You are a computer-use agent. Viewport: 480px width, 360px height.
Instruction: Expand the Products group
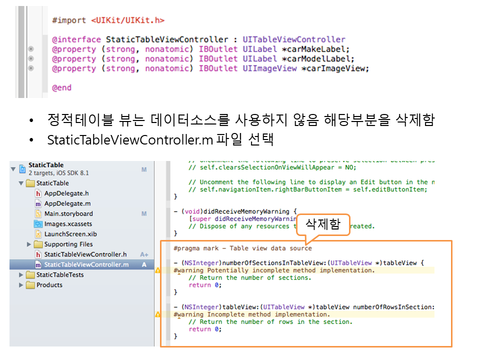[x=21, y=285]
